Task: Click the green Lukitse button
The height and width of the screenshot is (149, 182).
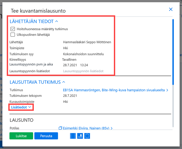Action: click(21, 136)
